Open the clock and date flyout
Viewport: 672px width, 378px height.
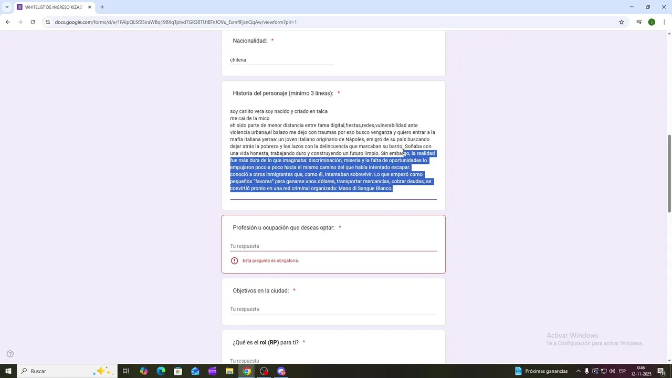640,371
